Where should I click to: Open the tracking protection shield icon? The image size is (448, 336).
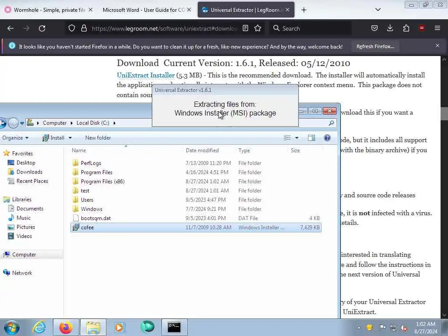click(72, 28)
